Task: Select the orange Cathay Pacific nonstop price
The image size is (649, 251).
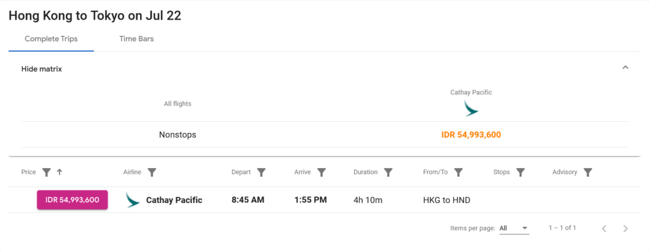Action: [x=471, y=134]
